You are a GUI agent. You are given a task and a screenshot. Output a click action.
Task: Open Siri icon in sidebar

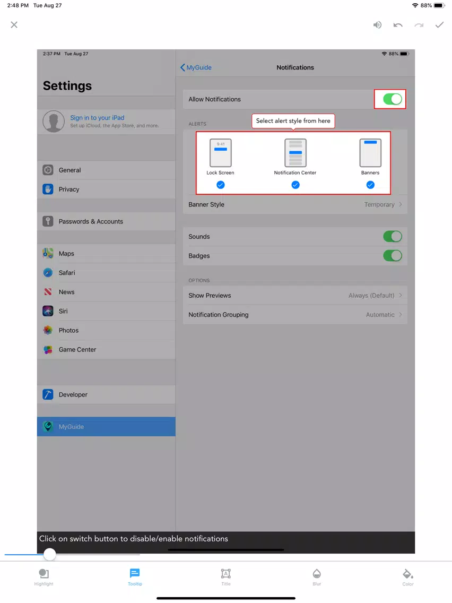[x=48, y=311]
